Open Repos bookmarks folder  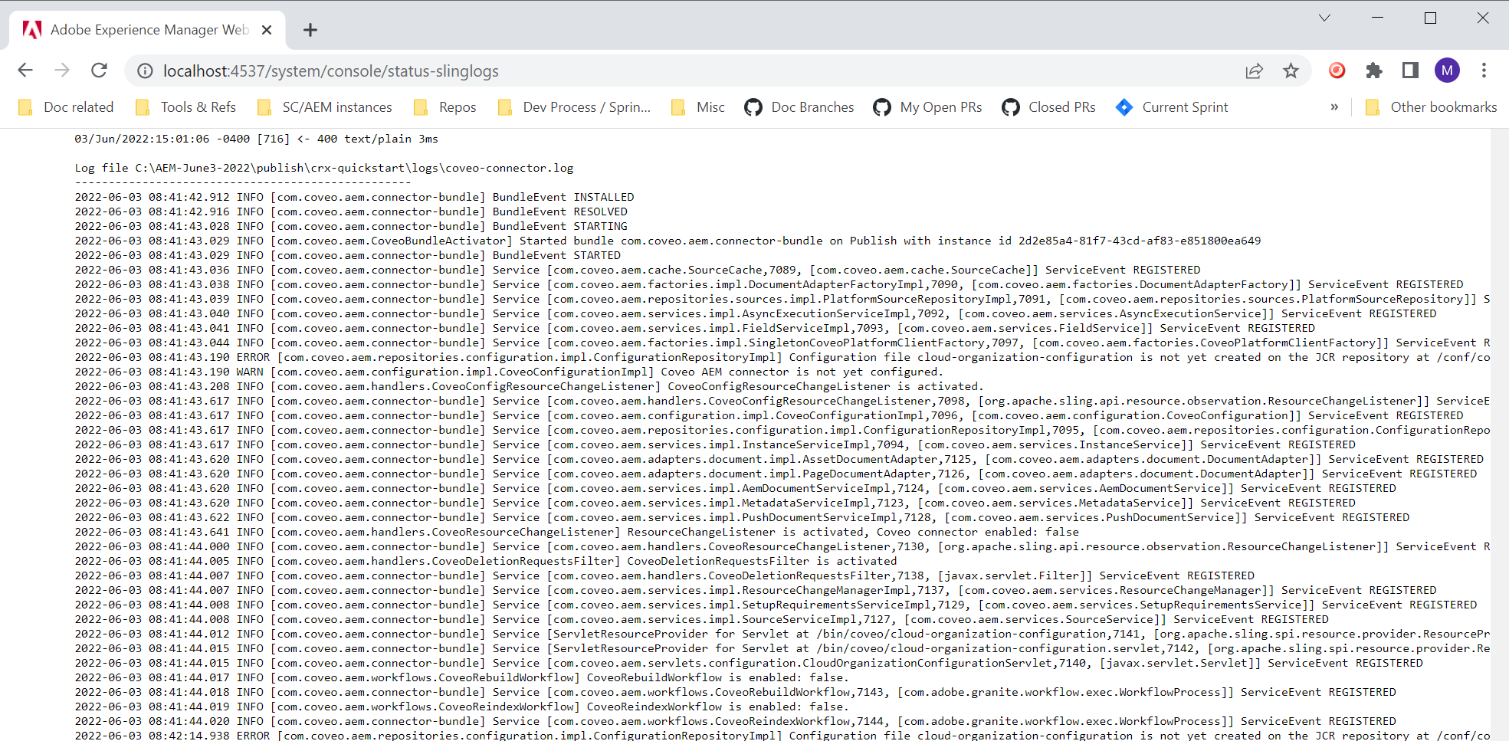pos(444,107)
